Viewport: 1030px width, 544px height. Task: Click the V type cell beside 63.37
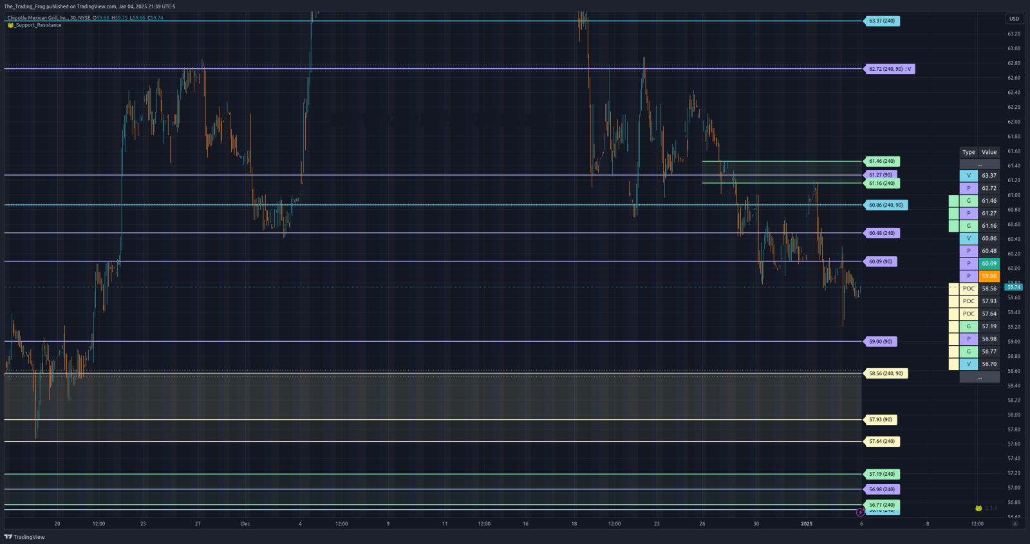(x=969, y=176)
